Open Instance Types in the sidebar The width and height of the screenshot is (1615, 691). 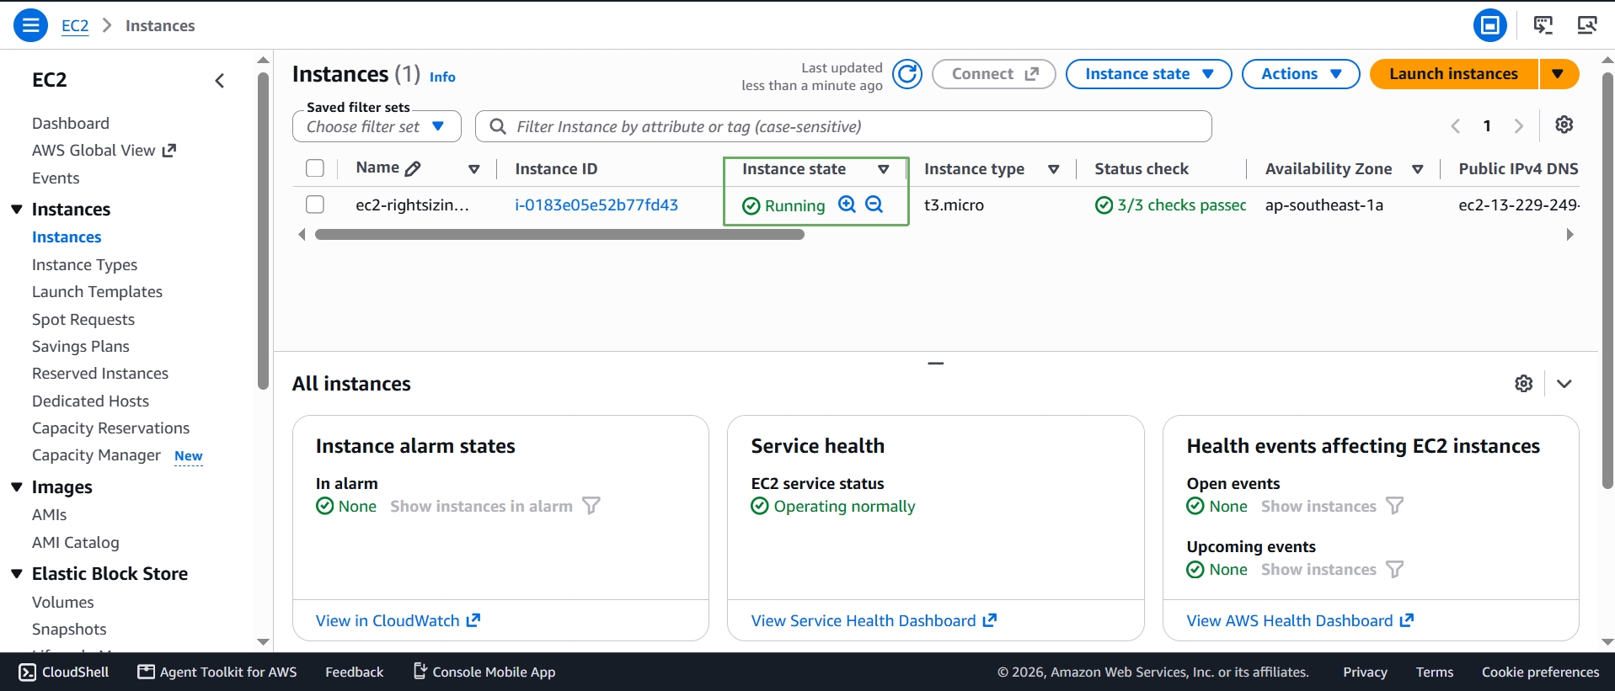pos(84,264)
